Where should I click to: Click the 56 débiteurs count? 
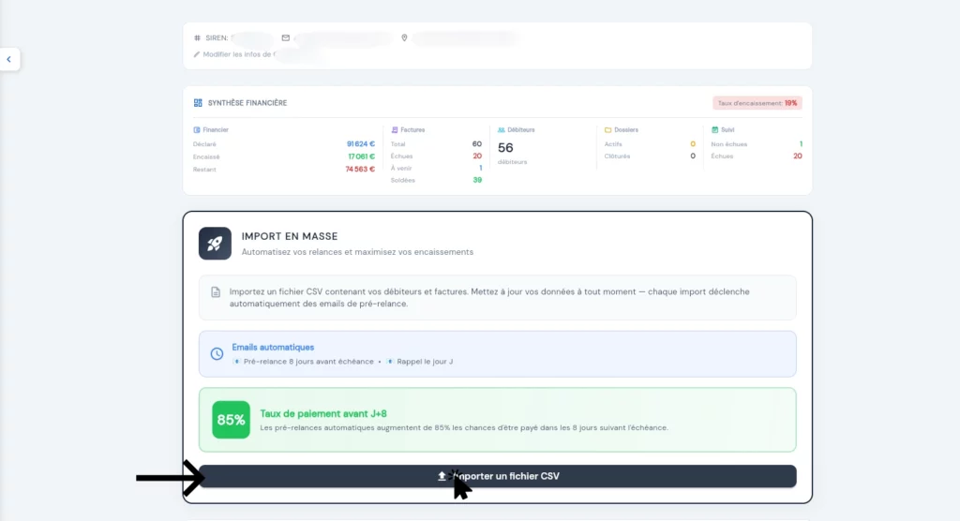coord(505,148)
